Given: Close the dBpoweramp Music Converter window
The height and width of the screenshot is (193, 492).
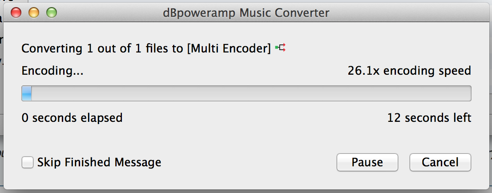Looking at the screenshot, I should (16, 12).
